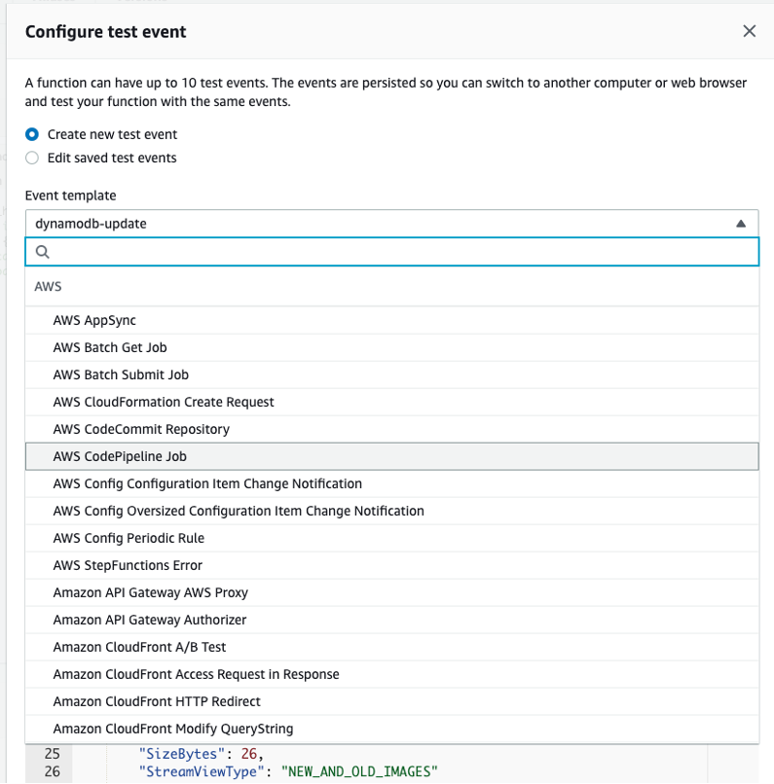The width and height of the screenshot is (774, 784).
Task: Collapse the Event template dropdown arrow
Action: (x=741, y=224)
